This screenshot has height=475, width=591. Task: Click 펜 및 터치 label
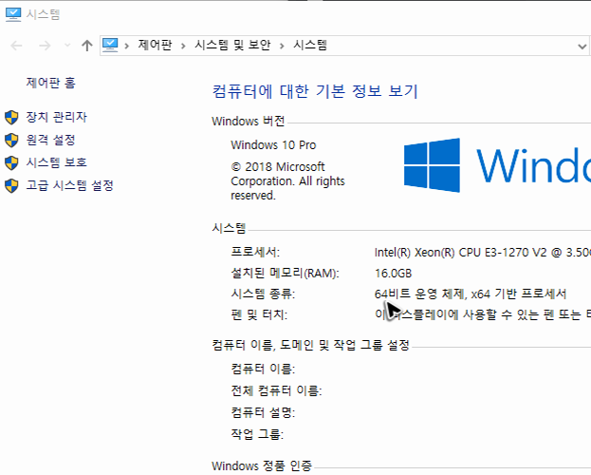tap(259, 314)
